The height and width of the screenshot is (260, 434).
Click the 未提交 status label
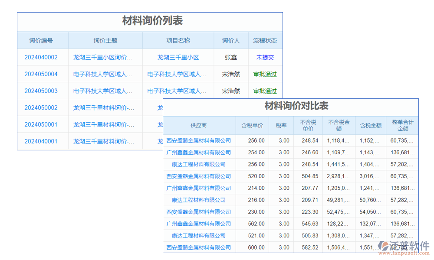265,57
